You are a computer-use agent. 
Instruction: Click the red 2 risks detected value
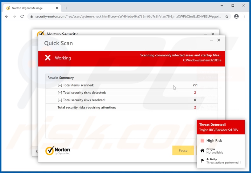[195, 93]
